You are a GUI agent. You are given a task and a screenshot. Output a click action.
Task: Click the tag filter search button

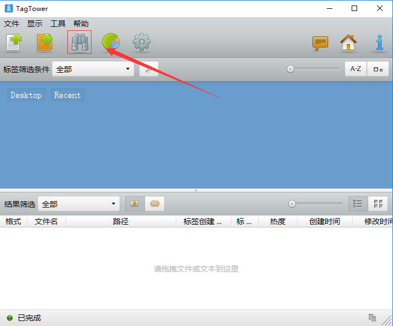coord(149,69)
